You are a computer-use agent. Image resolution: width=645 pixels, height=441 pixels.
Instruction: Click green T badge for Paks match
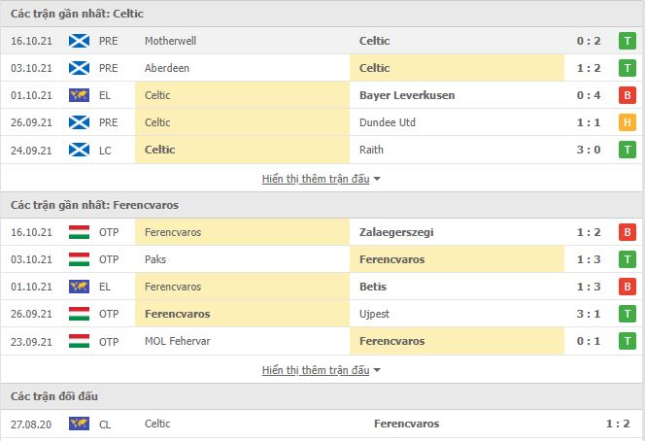pyautogui.click(x=628, y=259)
